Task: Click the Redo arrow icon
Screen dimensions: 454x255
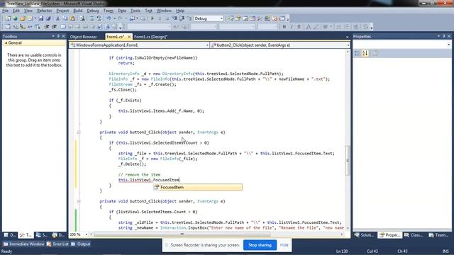Action: (120, 18)
